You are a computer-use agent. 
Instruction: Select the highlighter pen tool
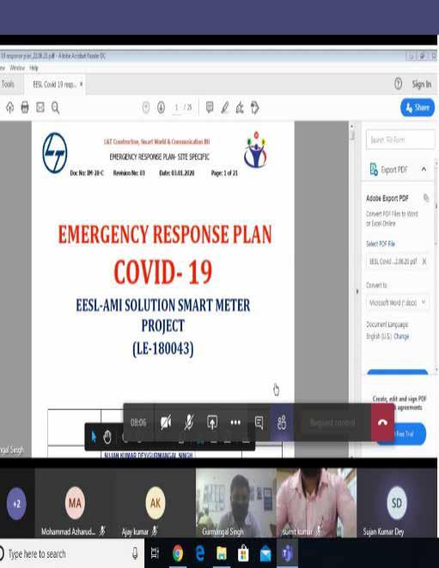225,107
